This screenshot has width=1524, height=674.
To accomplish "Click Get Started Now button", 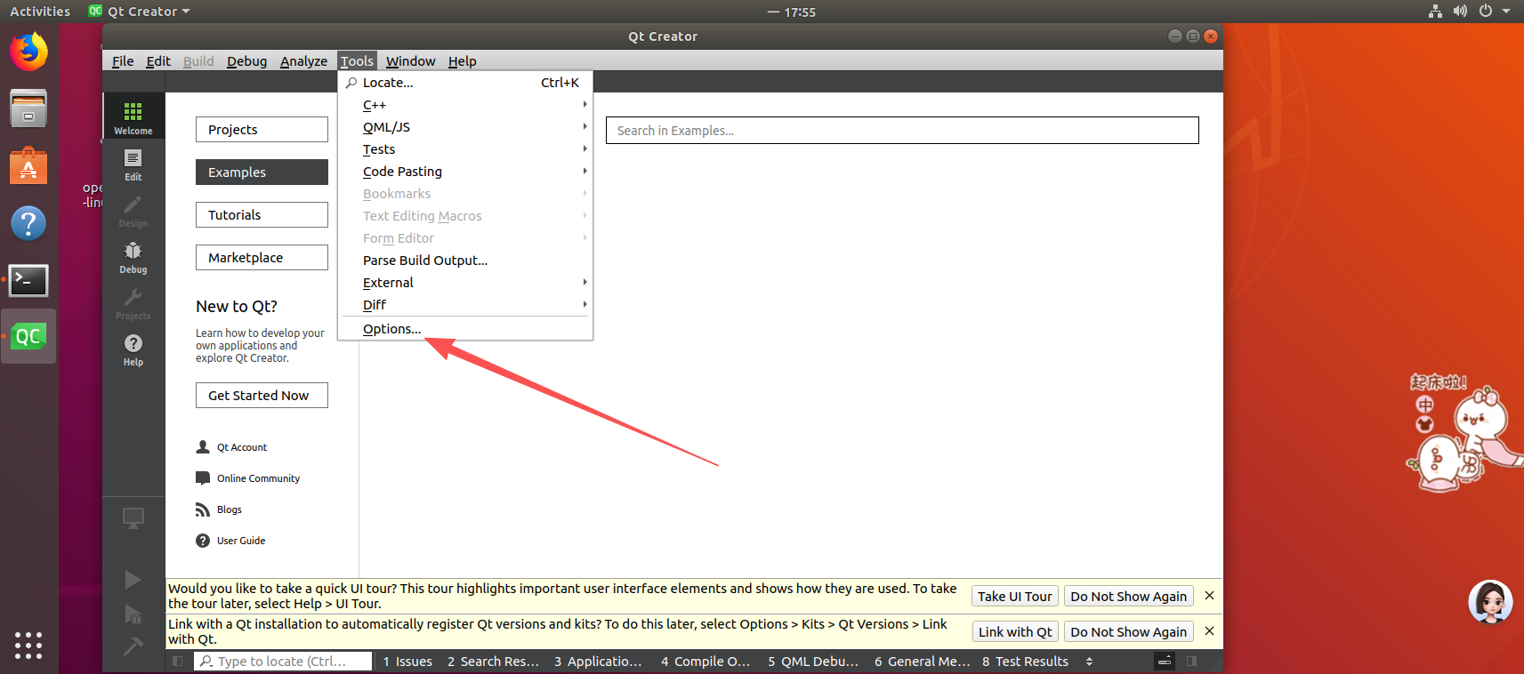I will 262,396.
